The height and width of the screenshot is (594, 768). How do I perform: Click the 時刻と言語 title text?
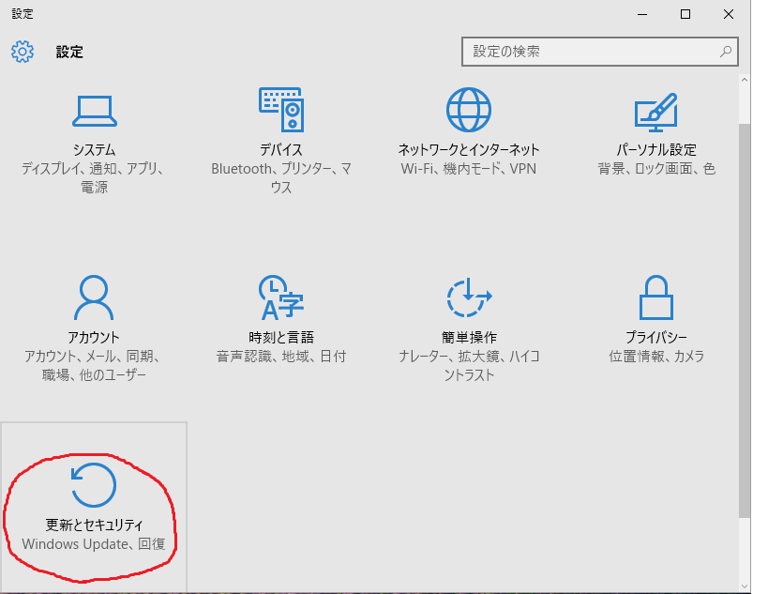[281, 337]
